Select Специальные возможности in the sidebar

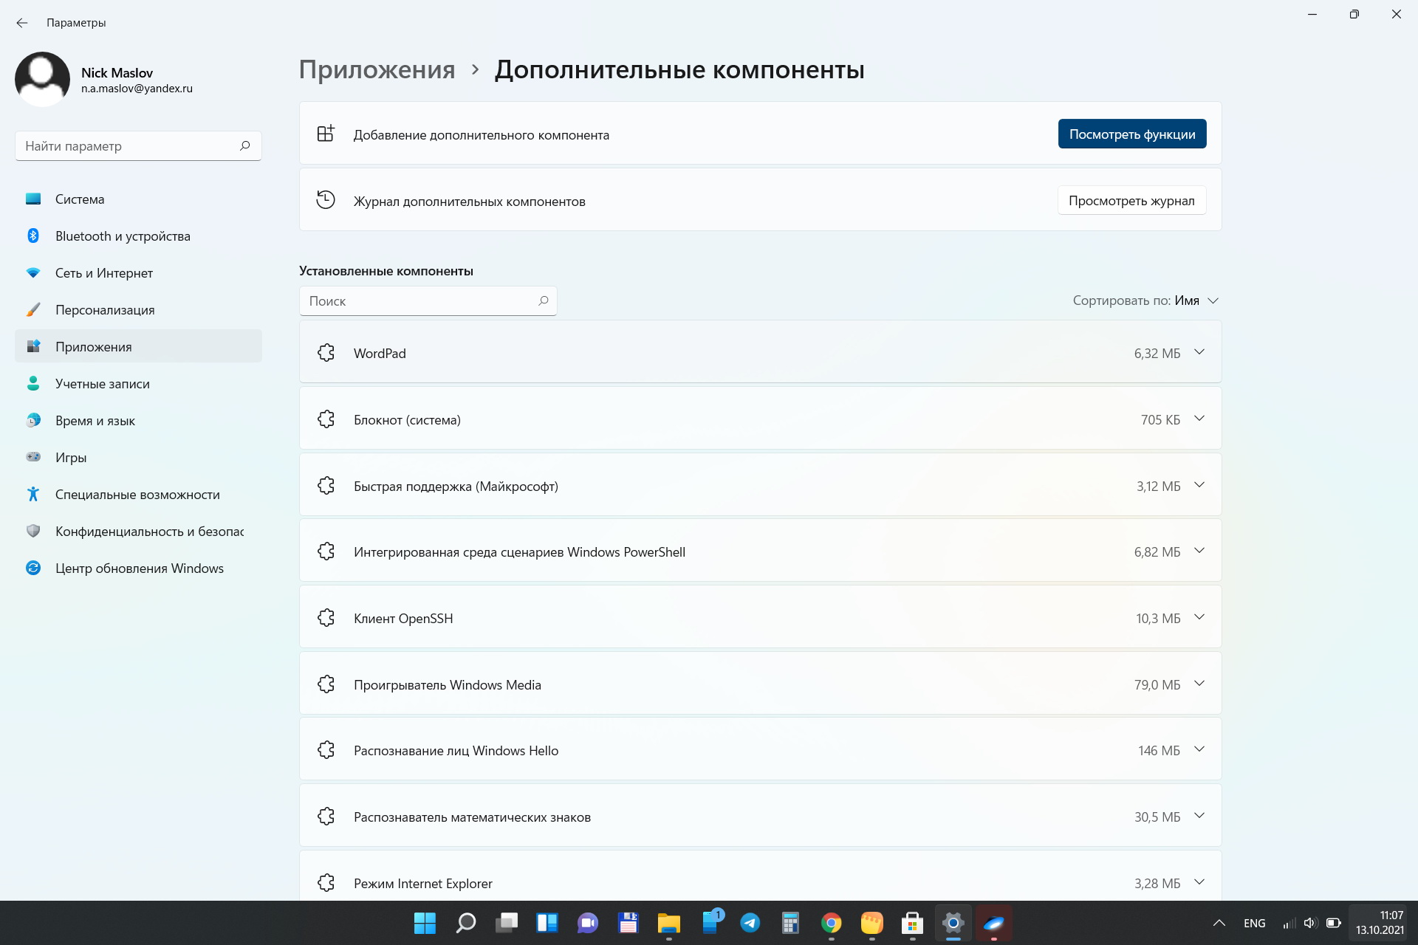click(137, 495)
